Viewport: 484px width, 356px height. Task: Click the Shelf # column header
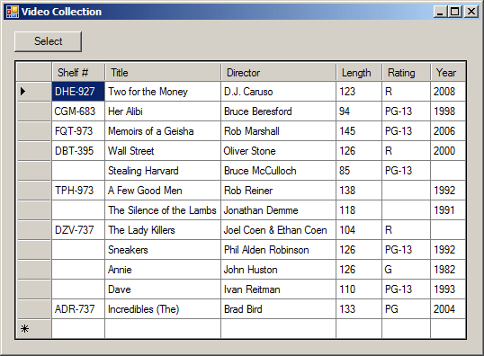[78, 73]
